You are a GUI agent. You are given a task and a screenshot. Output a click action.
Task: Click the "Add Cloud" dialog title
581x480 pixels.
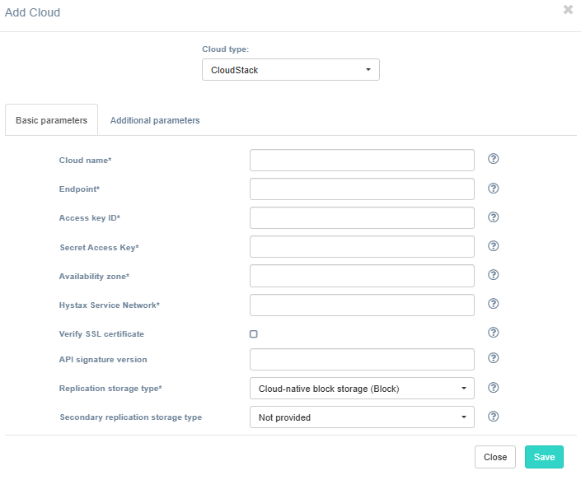point(32,12)
